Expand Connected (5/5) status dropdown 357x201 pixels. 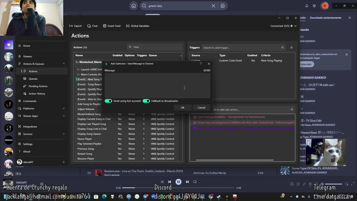pos(295,26)
